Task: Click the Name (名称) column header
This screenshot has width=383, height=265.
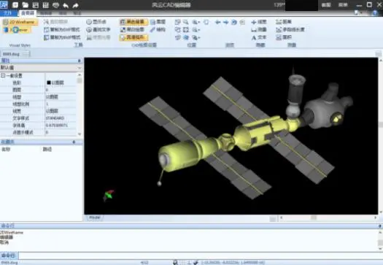Action: pos(6,149)
